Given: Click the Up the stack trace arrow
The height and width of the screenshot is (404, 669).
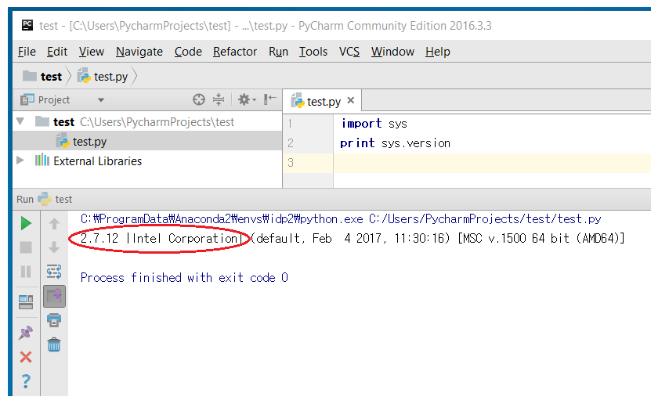Looking at the screenshot, I should pyautogui.click(x=54, y=224).
